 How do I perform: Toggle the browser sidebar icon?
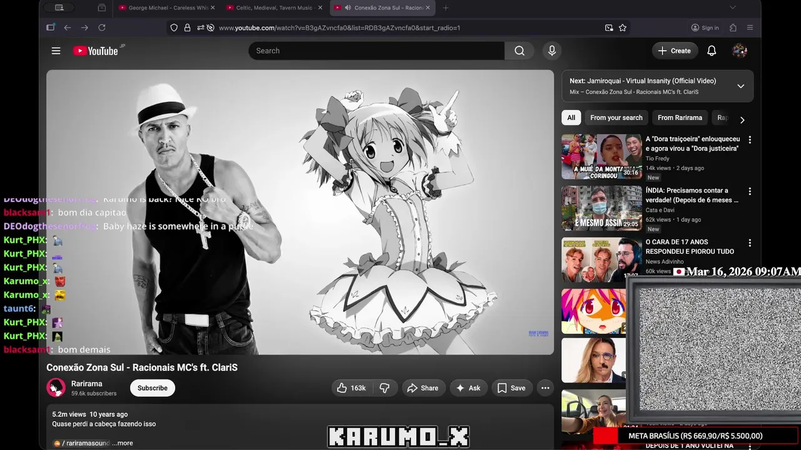[x=51, y=27]
